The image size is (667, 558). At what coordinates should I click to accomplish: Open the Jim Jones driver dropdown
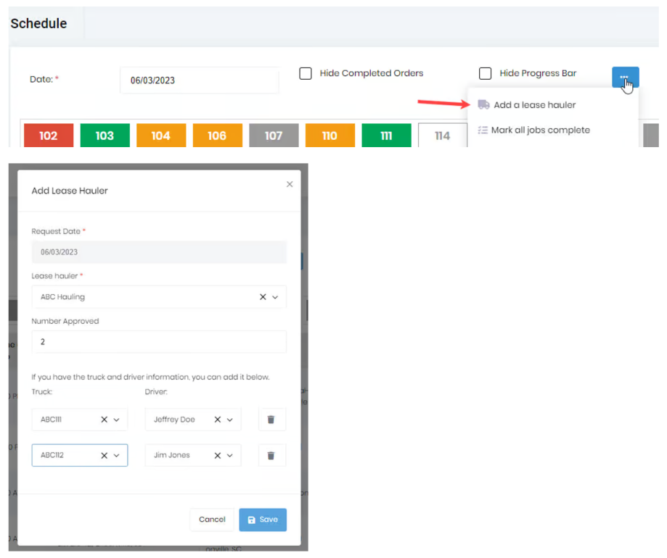pyautogui.click(x=229, y=456)
